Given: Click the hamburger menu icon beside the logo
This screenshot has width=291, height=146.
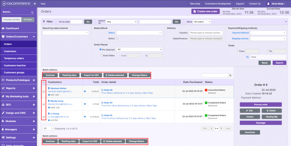Looking at the screenshot, I should pyautogui.click(x=34, y=3).
